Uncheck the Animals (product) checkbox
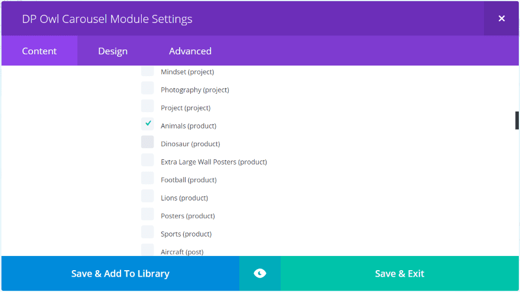The height and width of the screenshot is (292, 520). coord(148,124)
